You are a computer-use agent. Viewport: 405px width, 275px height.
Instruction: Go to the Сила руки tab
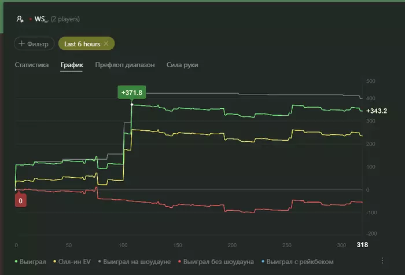click(x=182, y=65)
